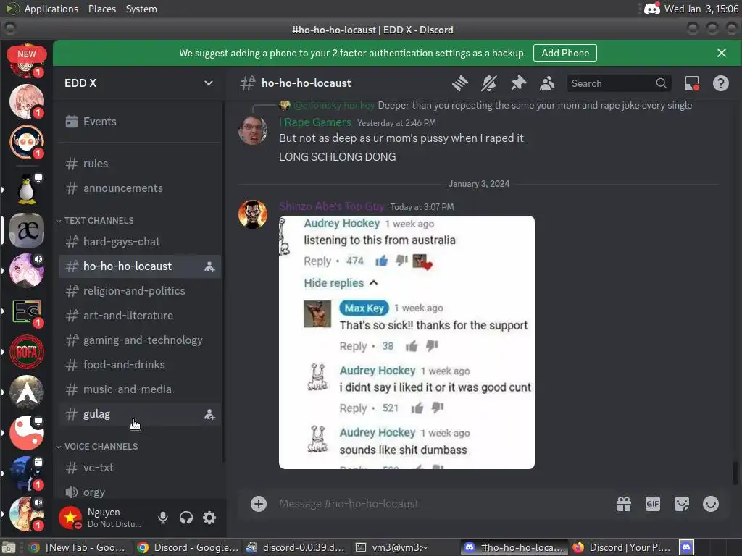Screen dimensions: 742x556
Task: Toggle notification settings bell icon
Action: 489,83
